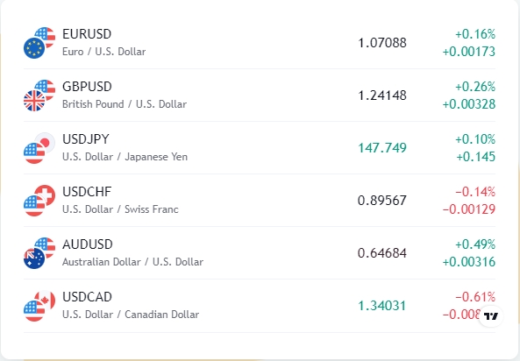Click the USDCAD flag pair icon
This screenshot has height=361, width=520.
(x=39, y=306)
